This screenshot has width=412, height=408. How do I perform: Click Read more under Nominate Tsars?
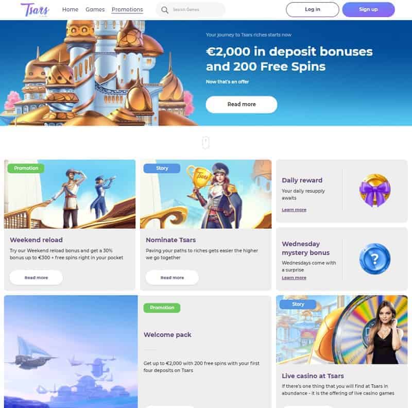pos(172,278)
